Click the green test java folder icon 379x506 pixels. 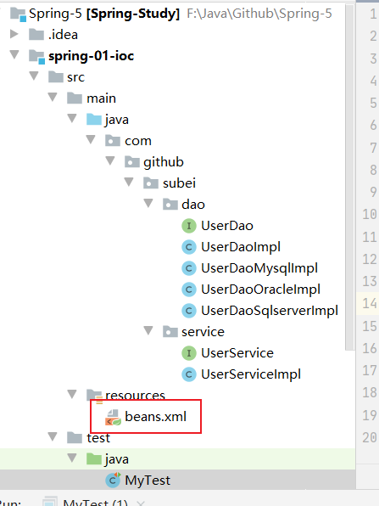94,459
